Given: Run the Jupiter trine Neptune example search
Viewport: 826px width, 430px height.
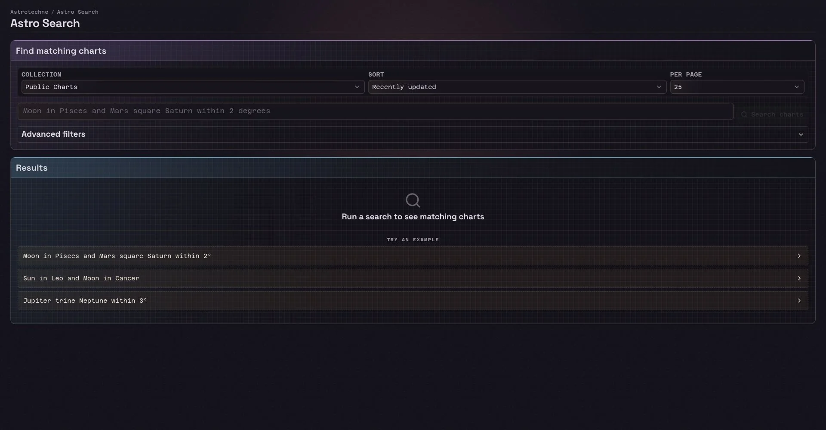Looking at the screenshot, I should click(x=413, y=301).
